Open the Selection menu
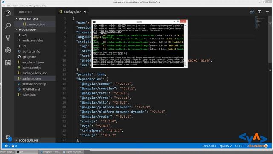 pyautogui.click(x=15, y=6)
